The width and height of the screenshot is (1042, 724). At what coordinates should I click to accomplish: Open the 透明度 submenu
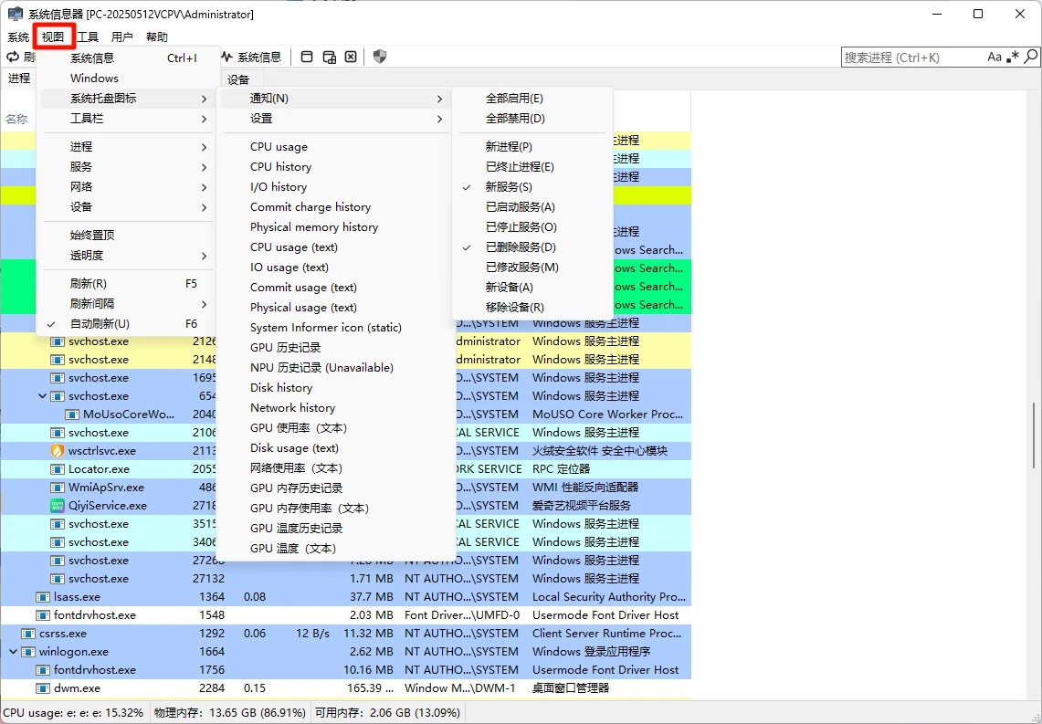click(x=128, y=256)
